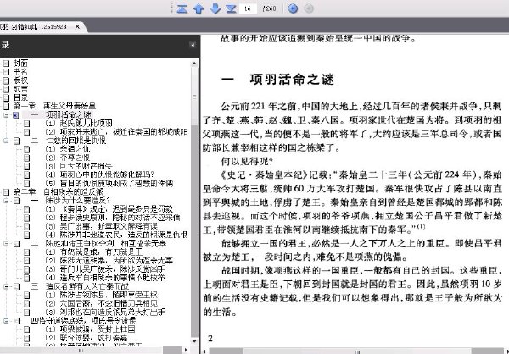Open outline entry 陈涉为什么要造反?
509x354 pixels.
[x=70, y=201]
